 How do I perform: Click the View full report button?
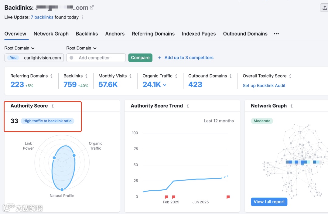tap(269, 202)
